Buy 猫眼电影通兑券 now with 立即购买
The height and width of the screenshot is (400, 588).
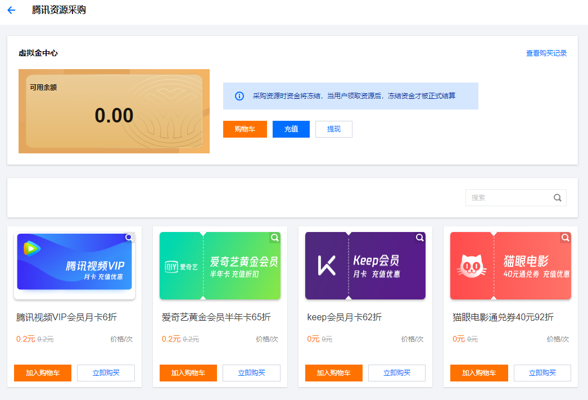coord(542,373)
